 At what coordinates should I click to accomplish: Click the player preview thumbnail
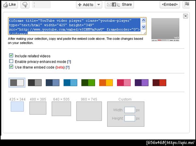tap(165, 29)
